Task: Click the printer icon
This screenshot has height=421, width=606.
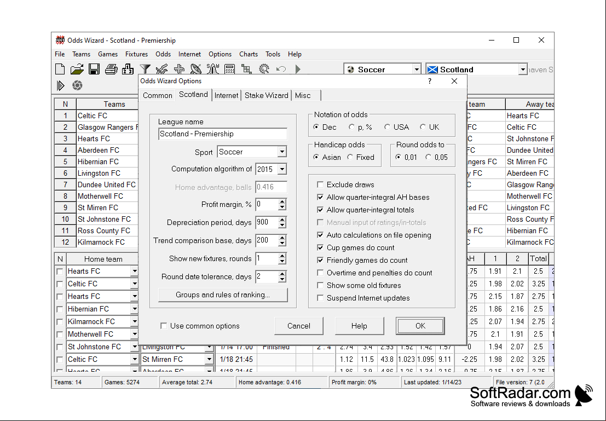Action: click(111, 69)
